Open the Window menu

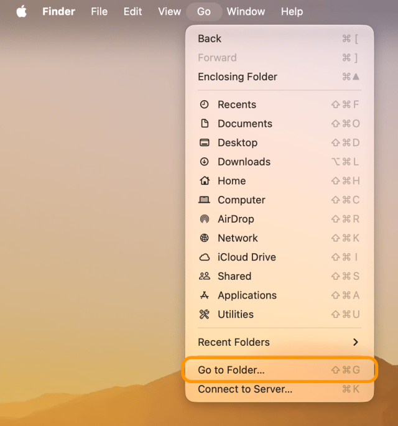click(246, 12)
